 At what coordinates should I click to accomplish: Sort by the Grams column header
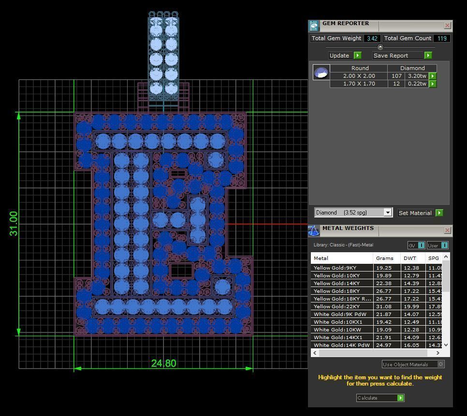(387, 258)
